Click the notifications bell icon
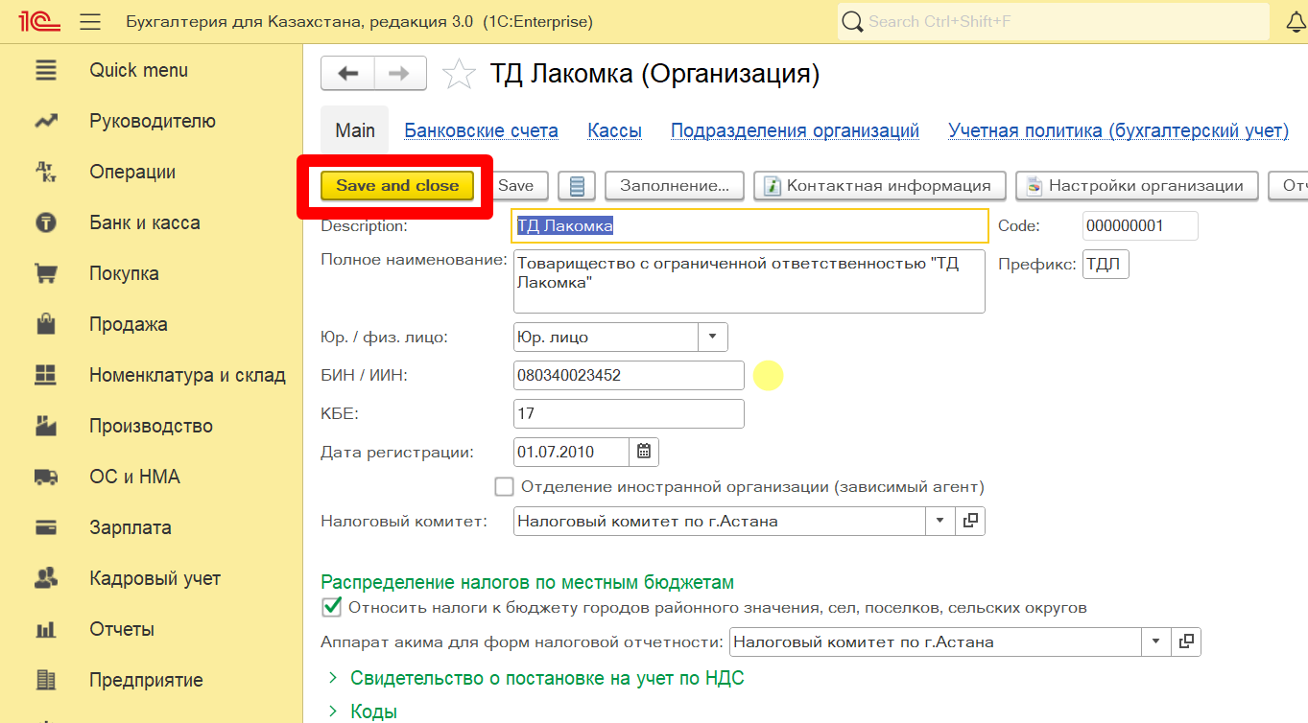This screenshot has width=1308, height=723. [x=1296, y=21]
